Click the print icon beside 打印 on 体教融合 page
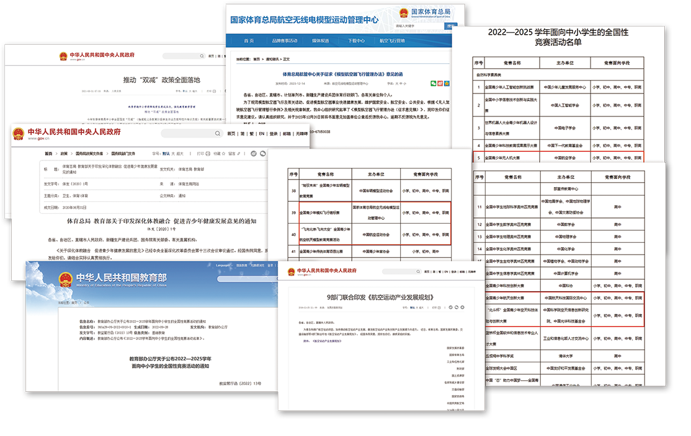This screenshot has height=436, width=691. click(x=208, y=154)
